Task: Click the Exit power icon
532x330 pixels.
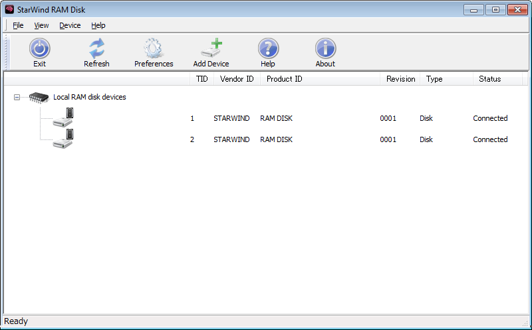Action: (39, 48)
